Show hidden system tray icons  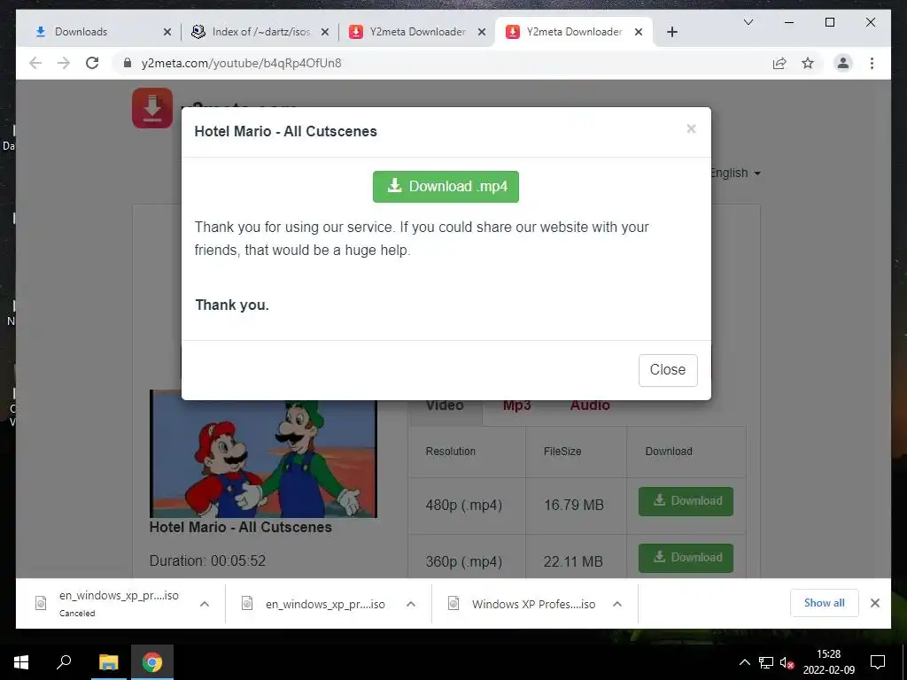coord(745,662)
